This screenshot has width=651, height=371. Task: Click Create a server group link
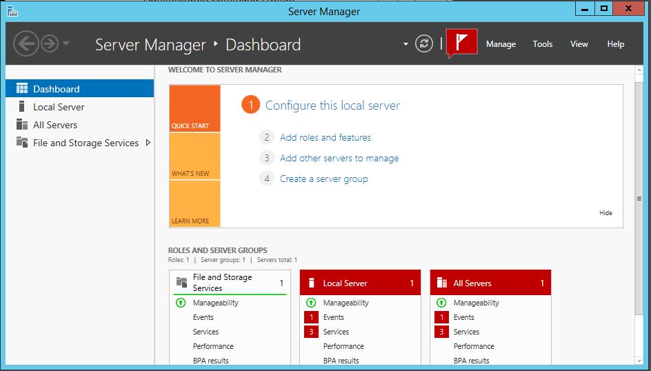[324, 179]
